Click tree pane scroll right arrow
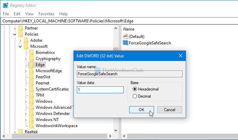The image size is (238, 140). click(110, 136)
